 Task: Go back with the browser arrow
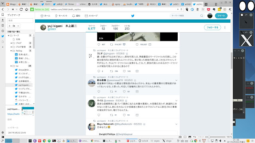point(3,10)
